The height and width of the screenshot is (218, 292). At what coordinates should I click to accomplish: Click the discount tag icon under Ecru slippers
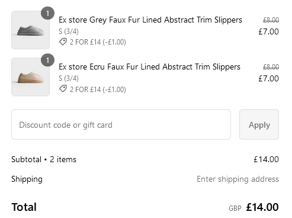(x=63, y=89)
